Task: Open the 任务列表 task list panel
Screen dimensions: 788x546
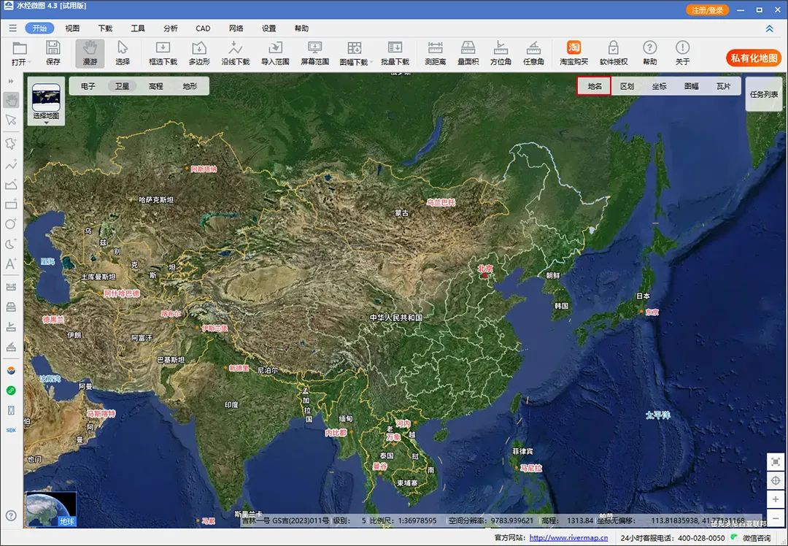Action: pyautogui.click(x=763, y=94)
